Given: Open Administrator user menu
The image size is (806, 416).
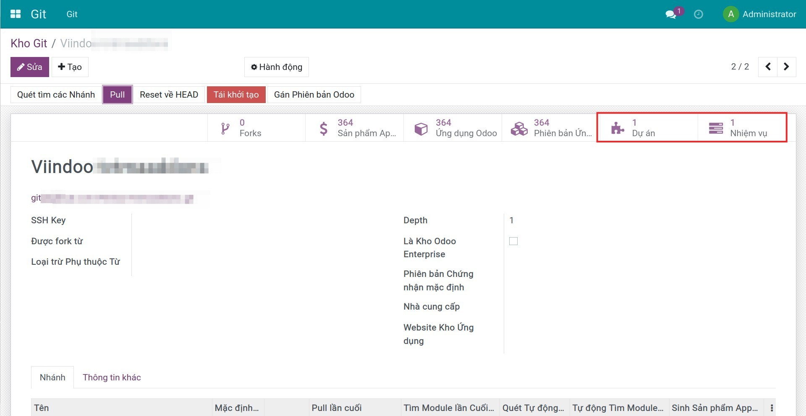Looking at the screenshot, I should [x=760, y=14].
